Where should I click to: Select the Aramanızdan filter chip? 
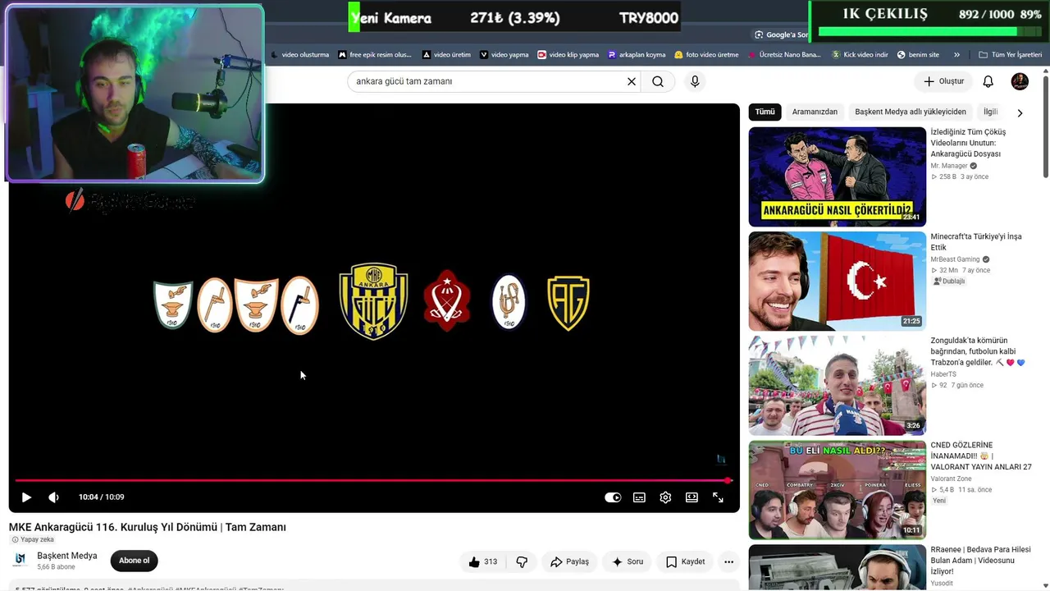(x=815, y=112)
